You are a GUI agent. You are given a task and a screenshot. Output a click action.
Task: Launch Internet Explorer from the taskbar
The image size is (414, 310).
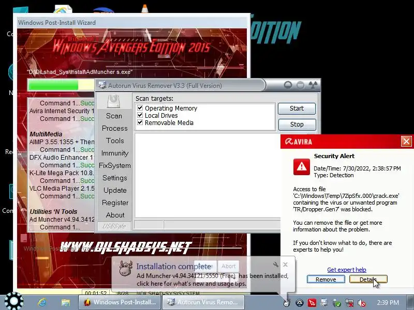[42, 302]
